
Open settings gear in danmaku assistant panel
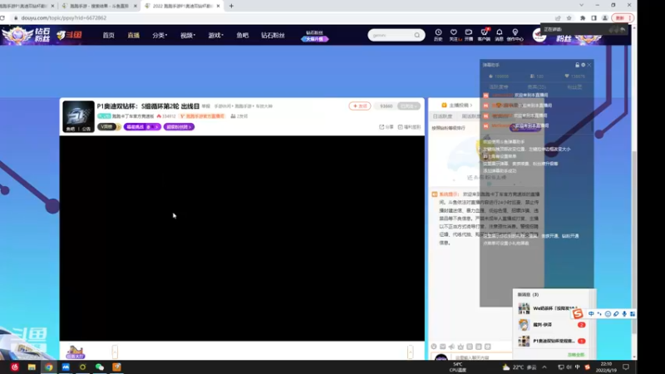click(584, 65)
